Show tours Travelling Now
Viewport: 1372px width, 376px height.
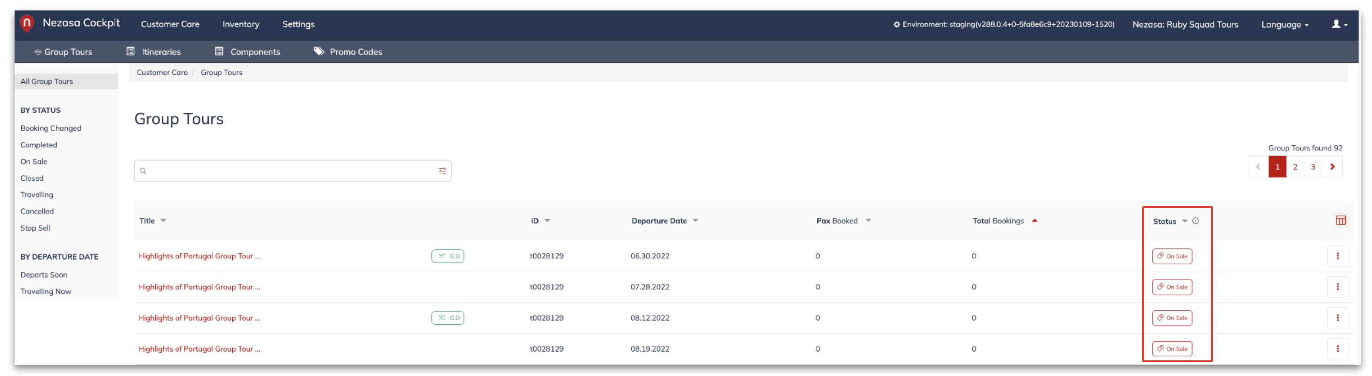click(46, 291)
